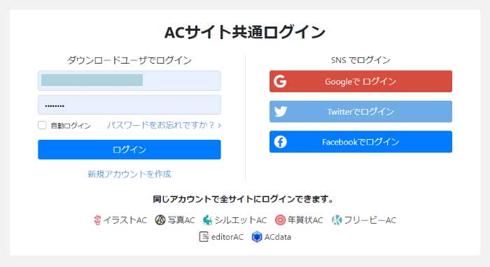Open the 年賀状AC site icon
The height and width of the screenshot is (267, 490).
(280, 220)
